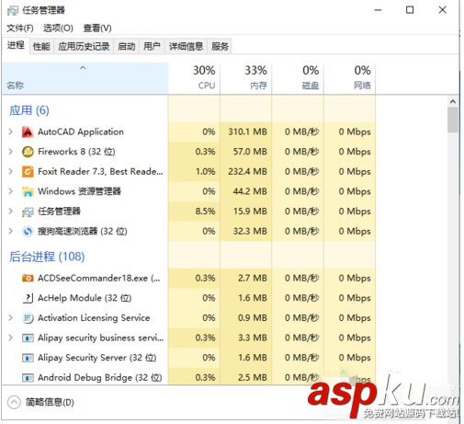The height and width of the screenshot is (424, 464).
Task: Expand the AutoCAD Application process
Action: pos(11,132)
